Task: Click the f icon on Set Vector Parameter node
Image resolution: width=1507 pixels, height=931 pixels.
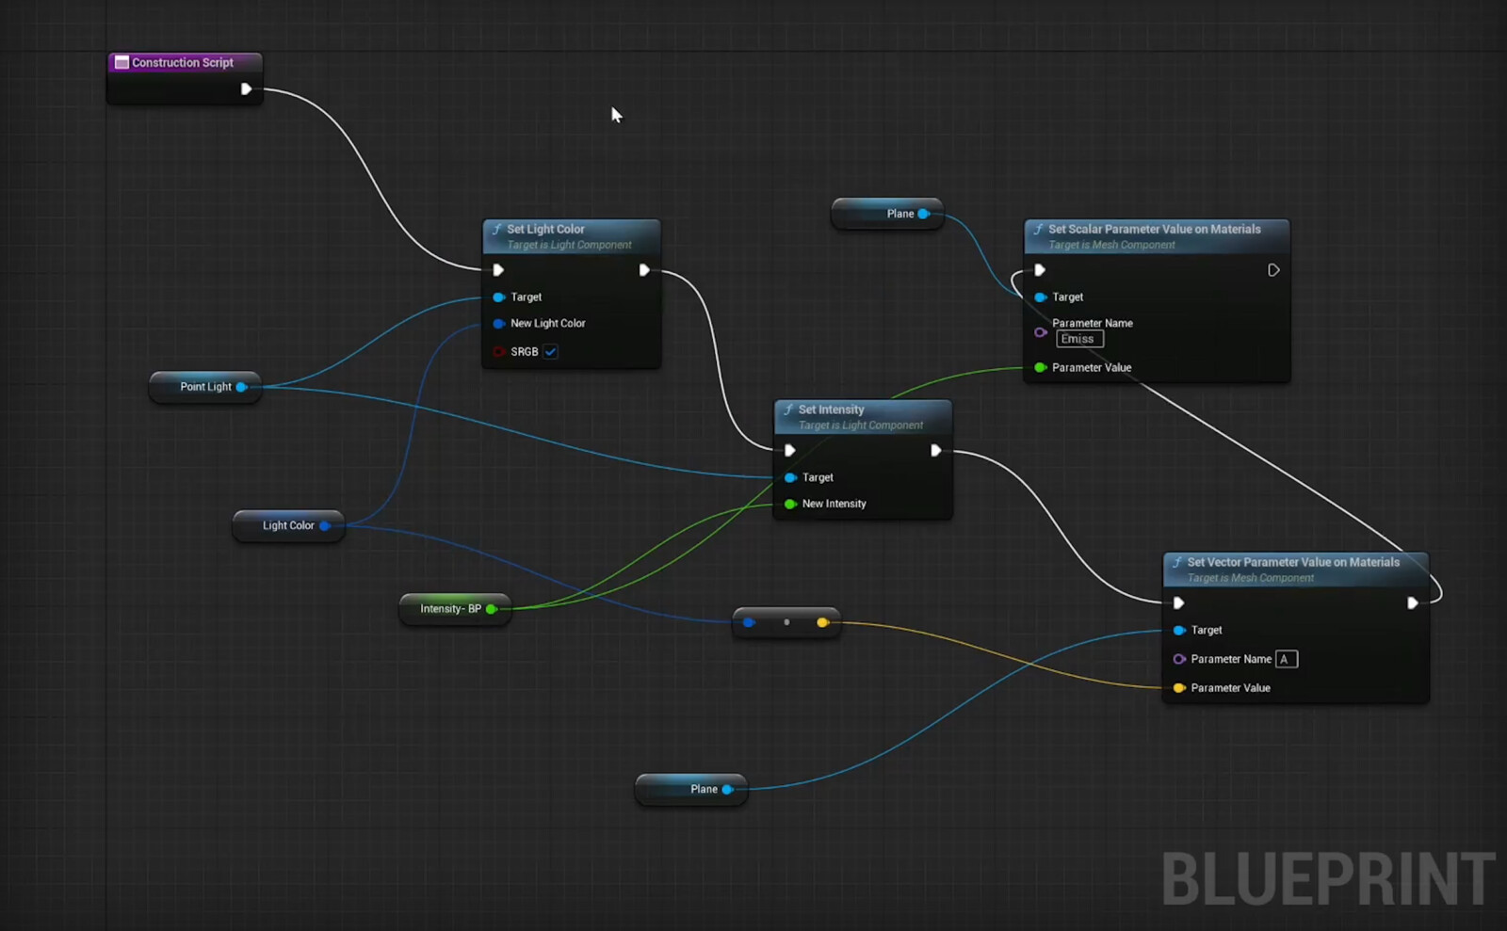Action: coord(1176,561)
